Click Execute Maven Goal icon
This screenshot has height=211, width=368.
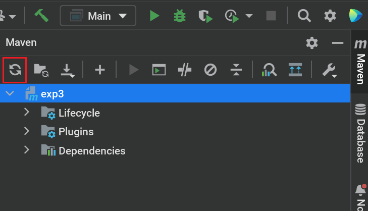159,70
